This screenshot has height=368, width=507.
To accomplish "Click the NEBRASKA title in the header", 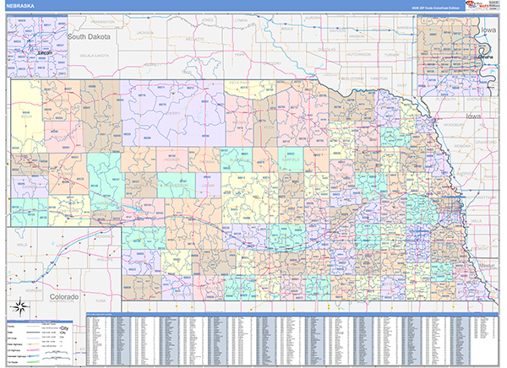I will click(x=20, y=6).
